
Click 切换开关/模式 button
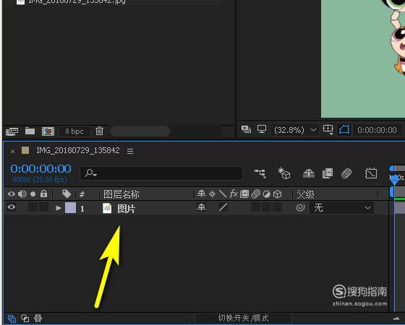coord(243,318)
